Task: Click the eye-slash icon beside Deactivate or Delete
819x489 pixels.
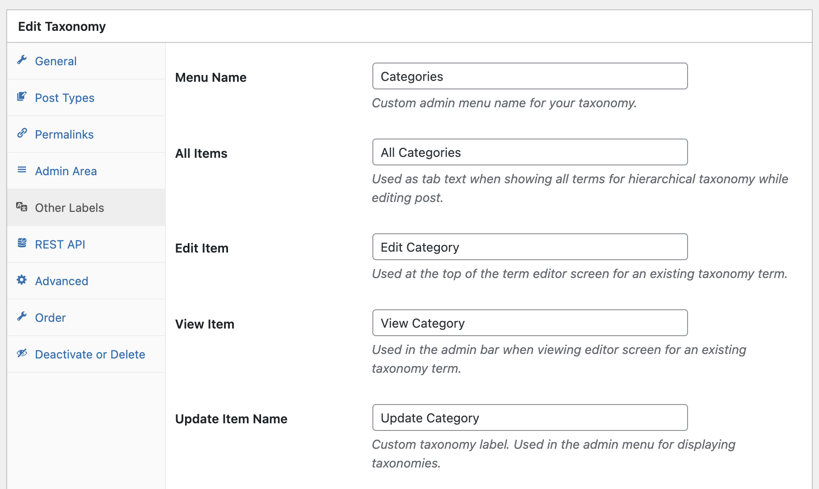Action: 22,354
